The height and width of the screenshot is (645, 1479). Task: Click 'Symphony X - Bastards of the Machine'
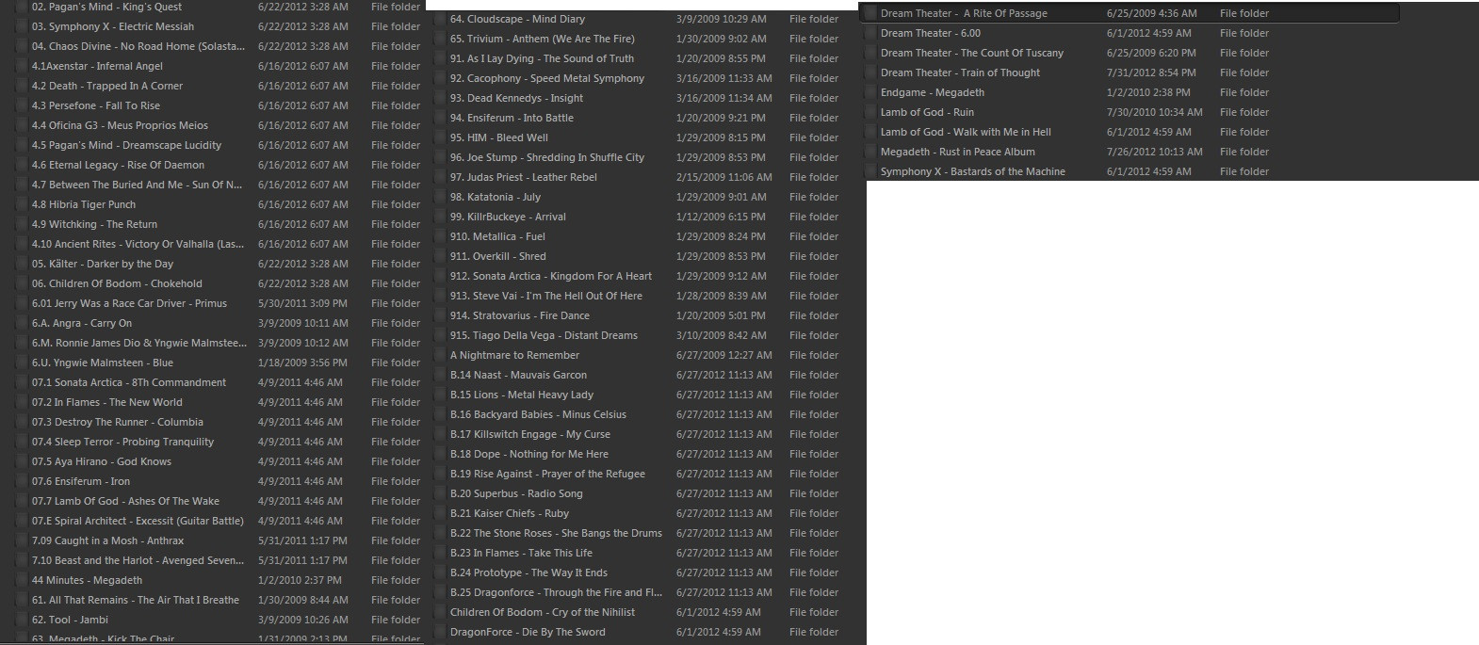click(x=973, y=171)
